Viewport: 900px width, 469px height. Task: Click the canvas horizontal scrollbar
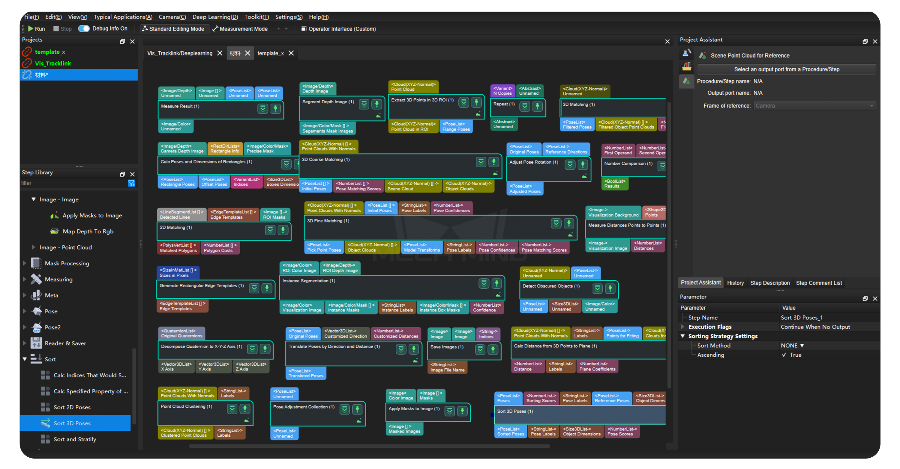[369, 446]
